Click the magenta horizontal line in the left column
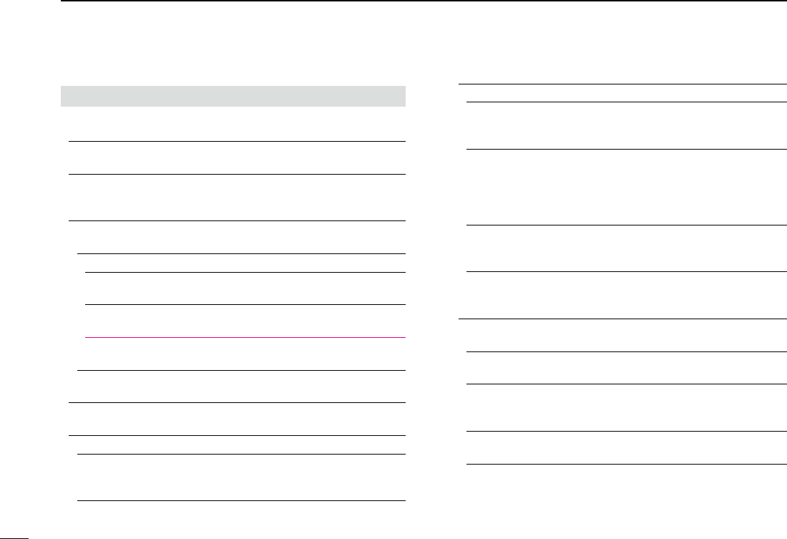Viewport: 787px width, 539px height. pos(245,337)
